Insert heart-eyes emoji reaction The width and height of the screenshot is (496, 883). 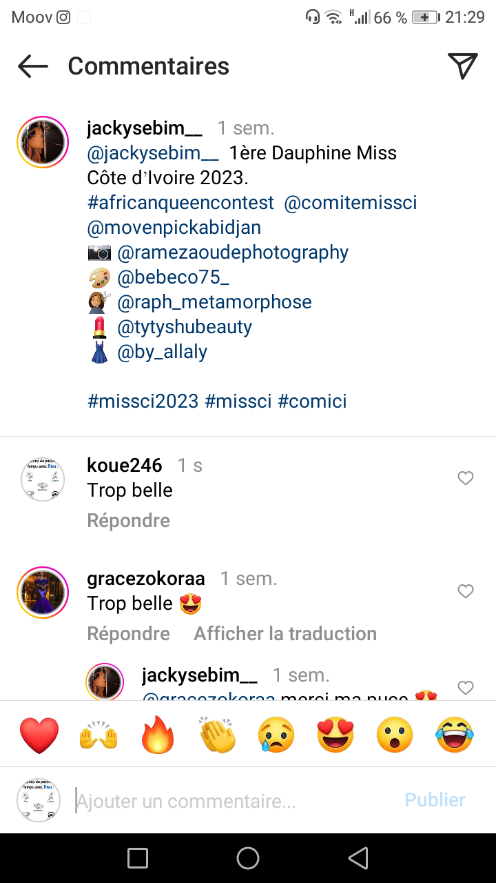[335, 735]
